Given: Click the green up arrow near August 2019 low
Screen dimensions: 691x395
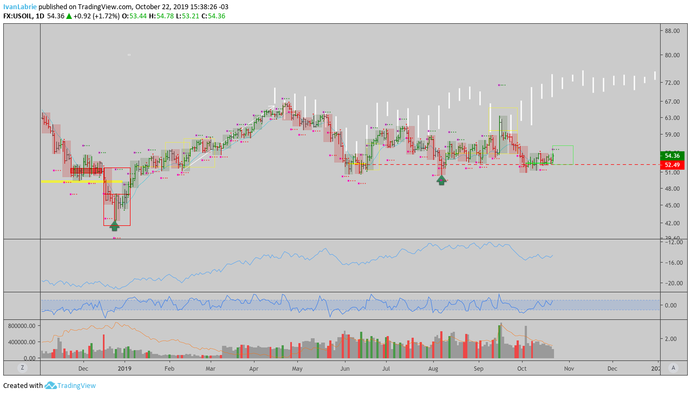Looking at the screenshot, I should point(441,180).
